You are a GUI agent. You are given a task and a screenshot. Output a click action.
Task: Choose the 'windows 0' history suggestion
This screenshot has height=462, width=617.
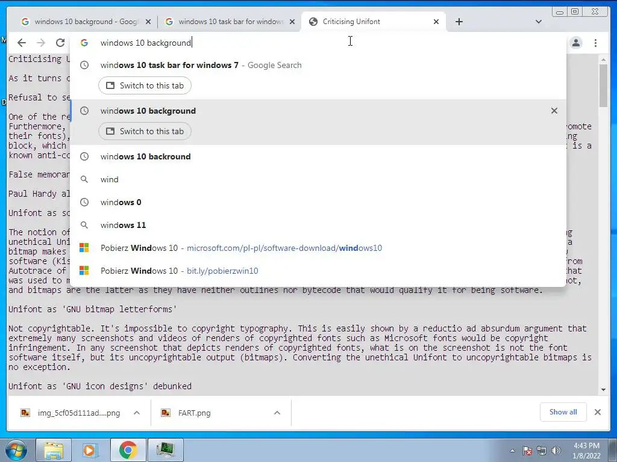(x=318, y=202)
